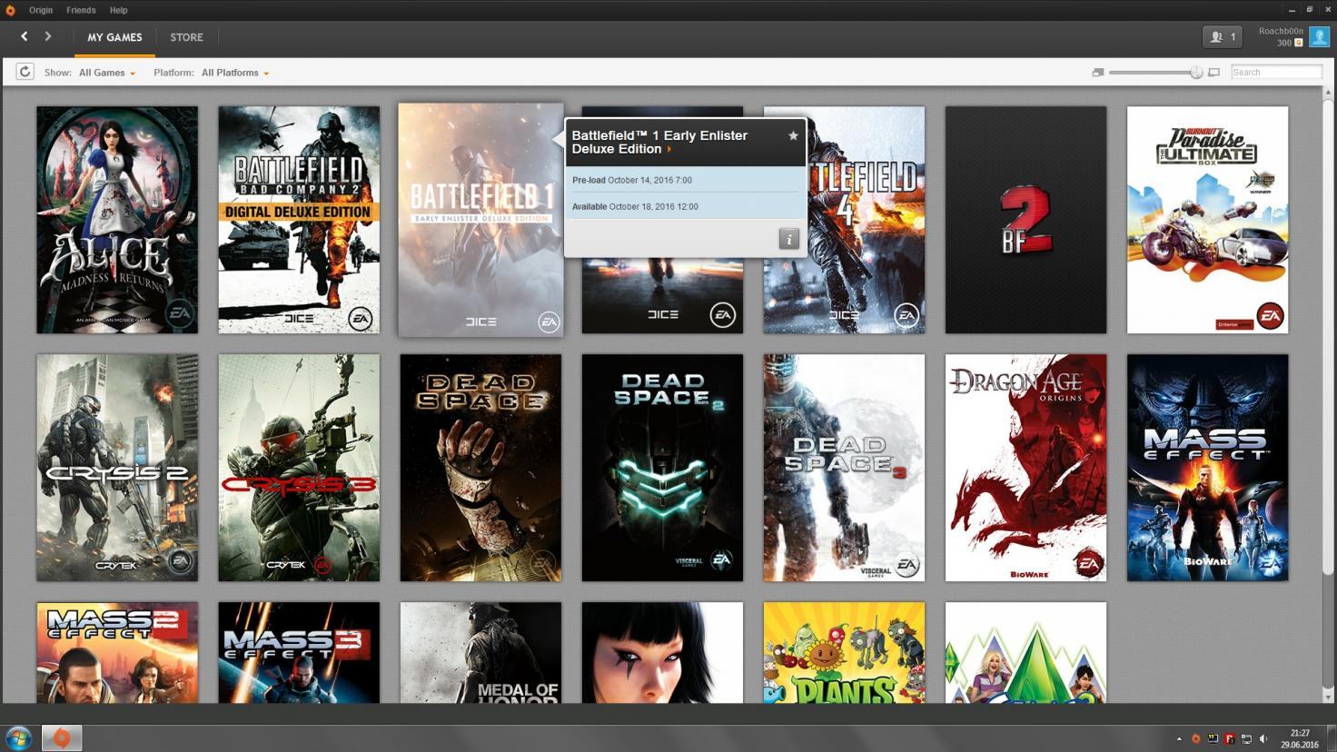This screenshot has height=752, width=1337.
Task: Select the Dragon Age Origins tile
Action: click(1025, 468)
